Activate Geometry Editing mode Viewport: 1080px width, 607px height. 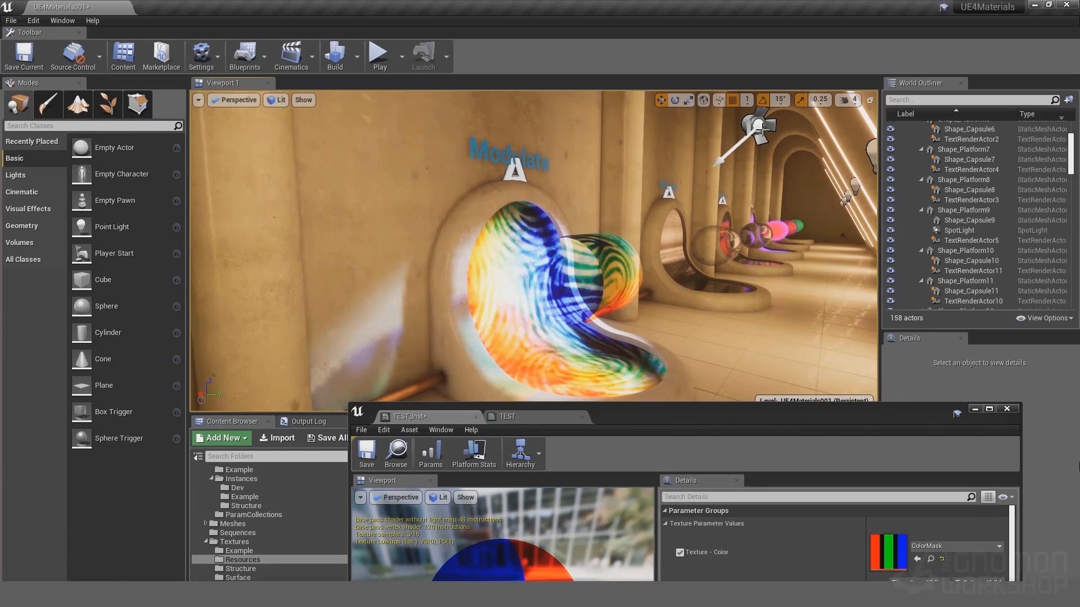click(138, 104)
